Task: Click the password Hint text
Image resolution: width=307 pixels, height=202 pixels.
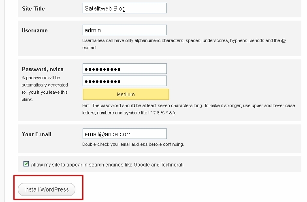Action: click(189, 109)
